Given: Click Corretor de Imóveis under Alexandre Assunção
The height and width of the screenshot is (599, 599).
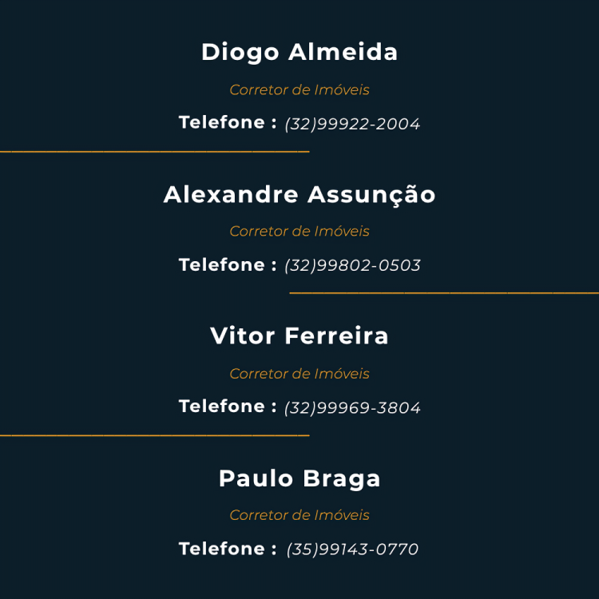Looking at the screenshot, I should click(299, 232).
